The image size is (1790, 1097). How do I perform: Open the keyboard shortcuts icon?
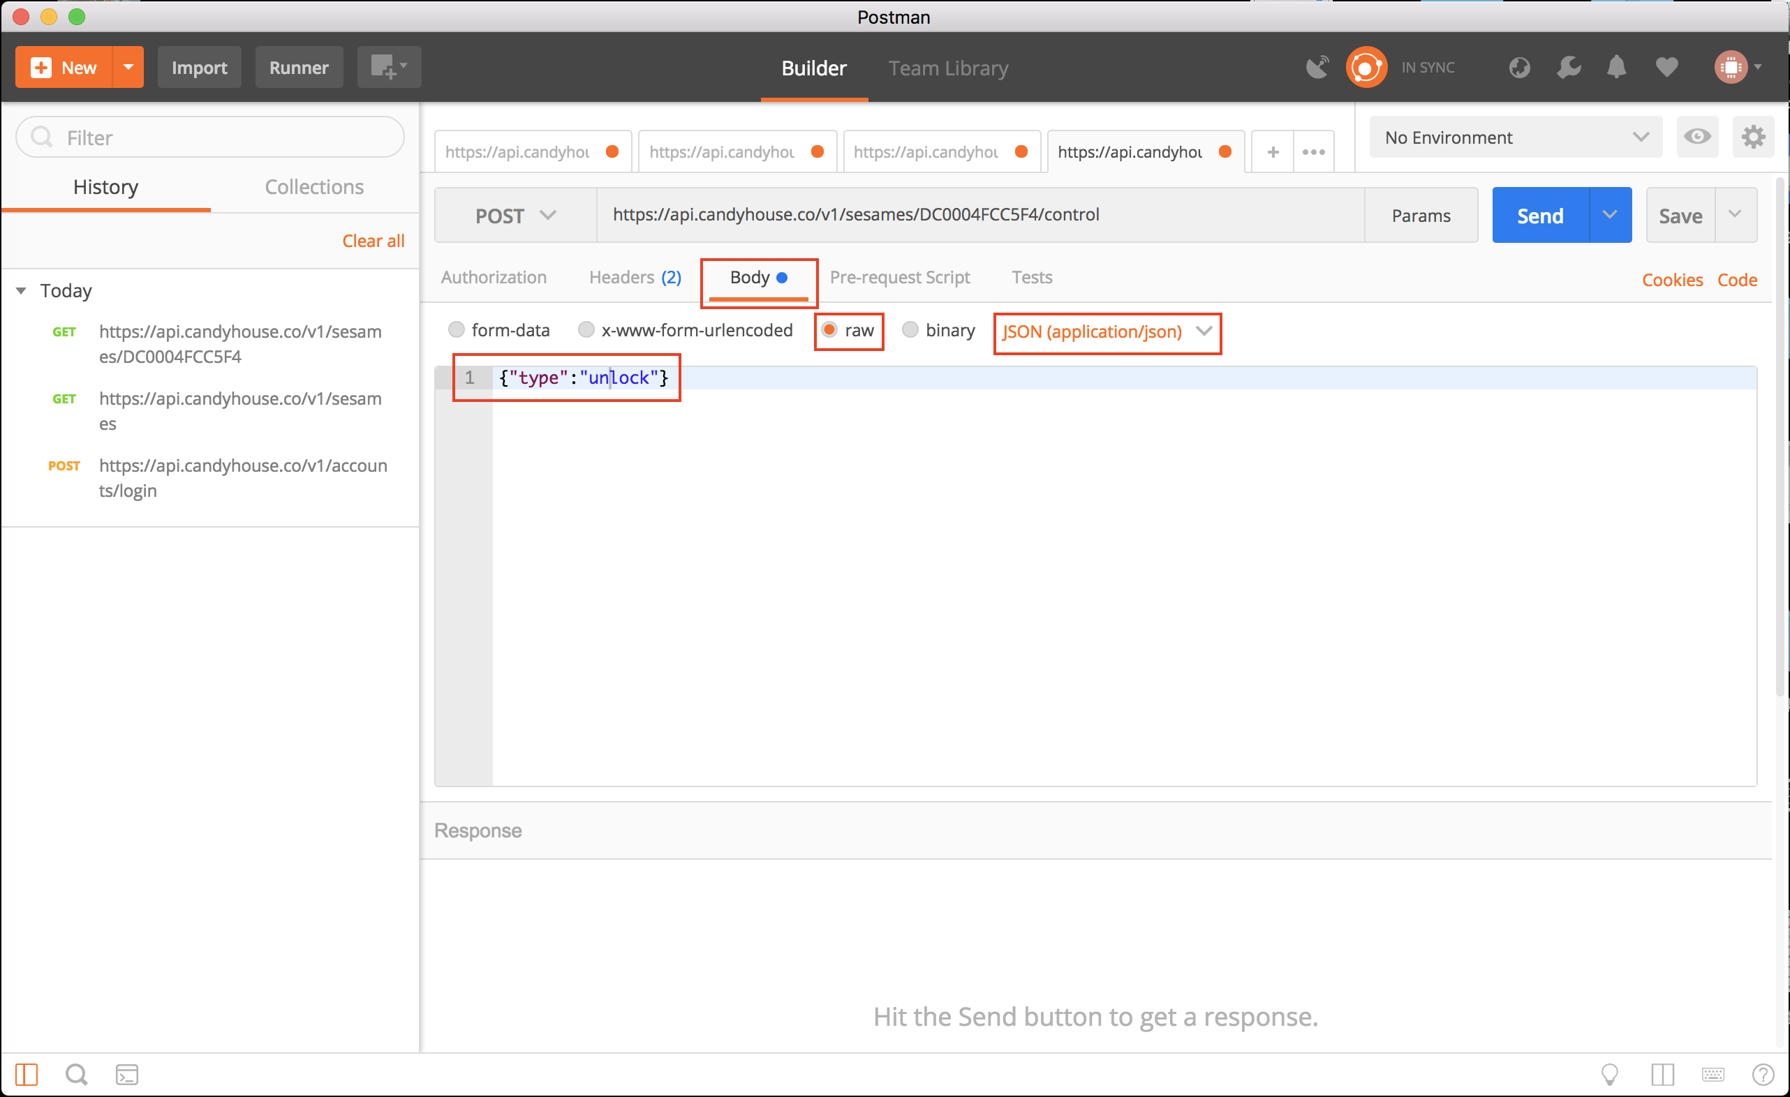[x=1713, y=1074]
